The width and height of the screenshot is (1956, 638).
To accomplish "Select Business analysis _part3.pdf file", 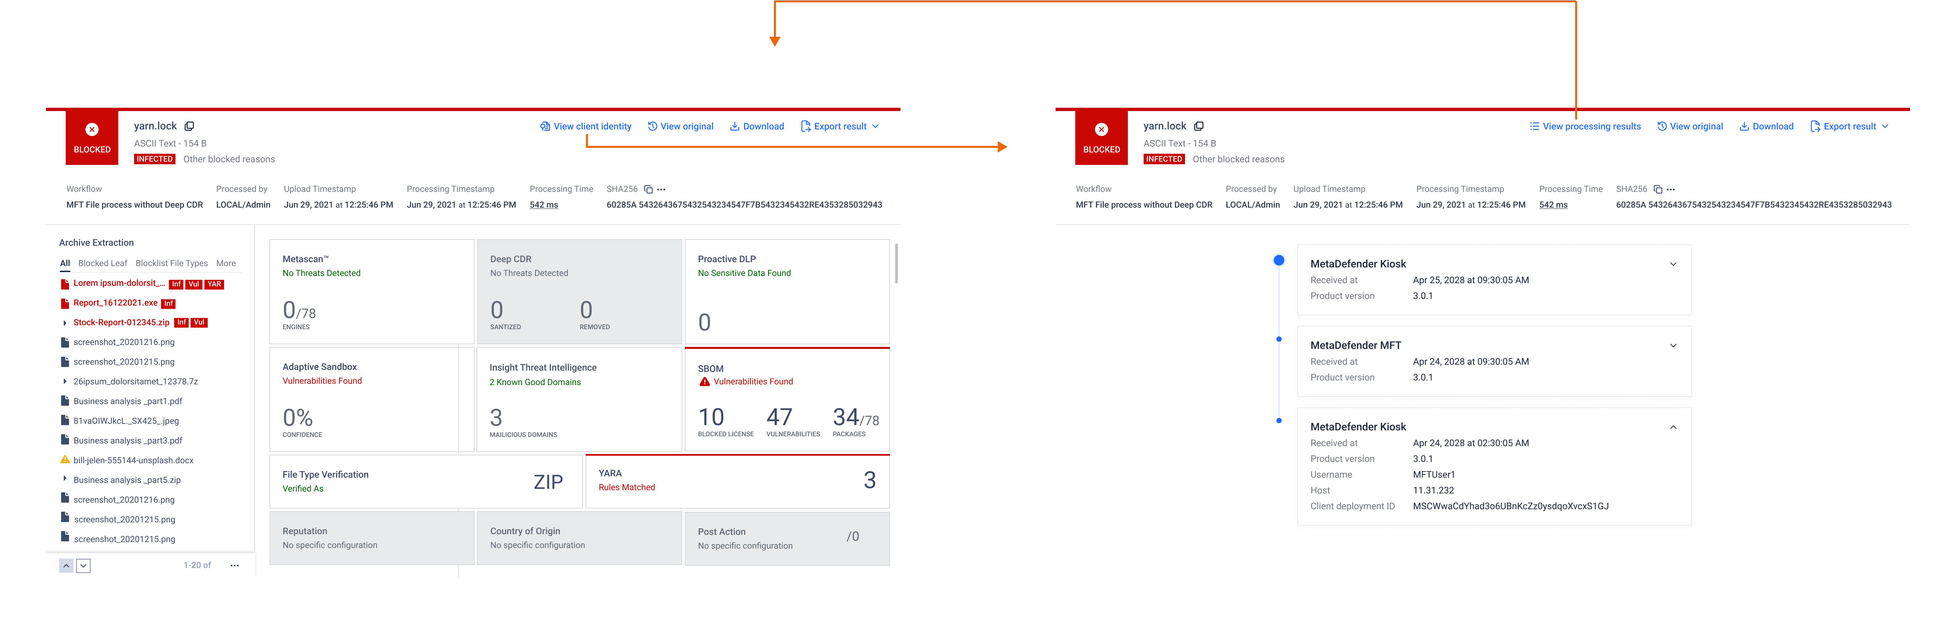I will (128, 441).
